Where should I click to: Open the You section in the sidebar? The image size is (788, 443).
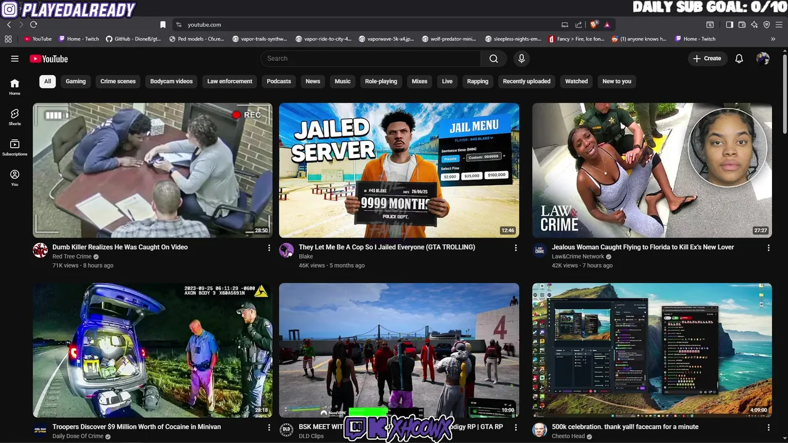click(x=15, y=178)
